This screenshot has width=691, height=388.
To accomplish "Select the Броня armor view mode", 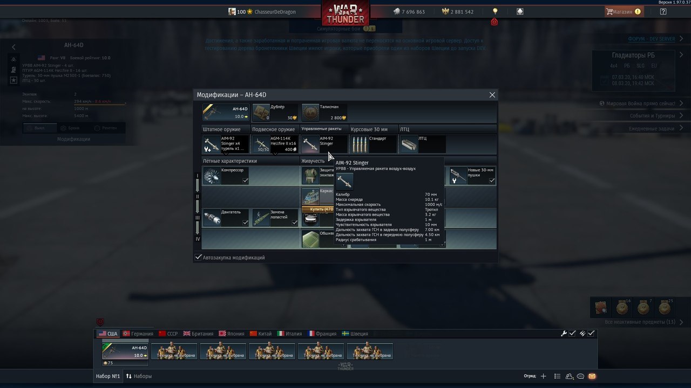I will [x=73, y=128].
